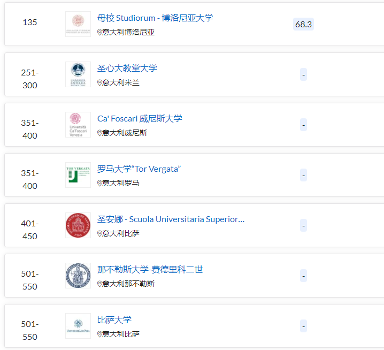Click the location pin in the 圣安娜 row

pos(99,233)
